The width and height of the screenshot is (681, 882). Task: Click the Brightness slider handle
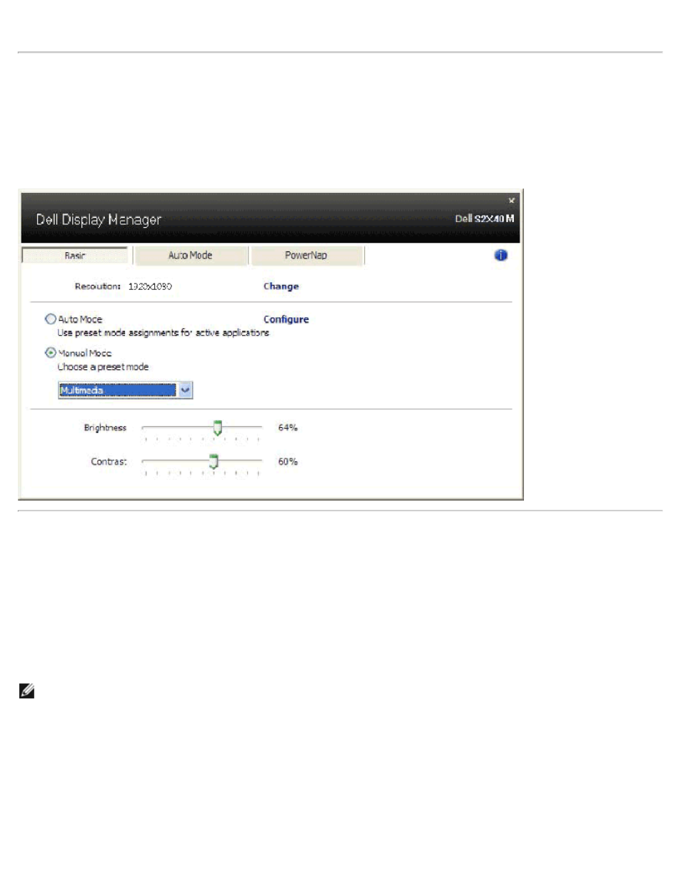(x=218, y=428)
